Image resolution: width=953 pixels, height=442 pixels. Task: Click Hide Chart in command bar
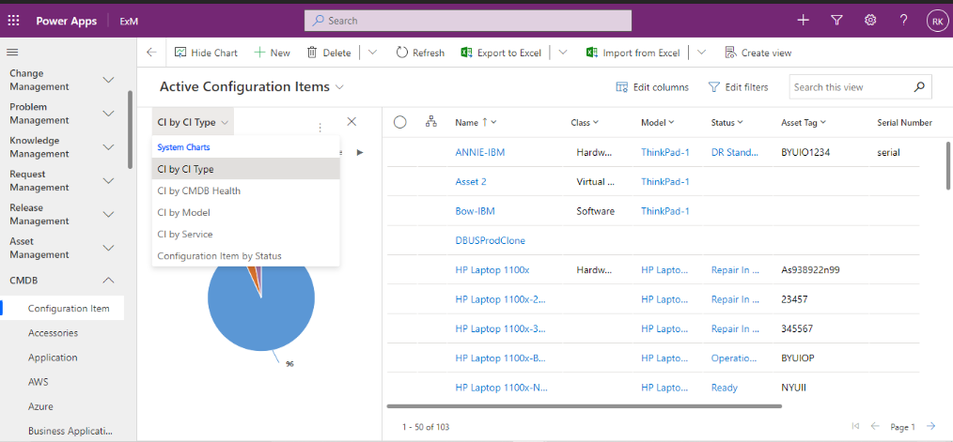(x=206, y=53)
